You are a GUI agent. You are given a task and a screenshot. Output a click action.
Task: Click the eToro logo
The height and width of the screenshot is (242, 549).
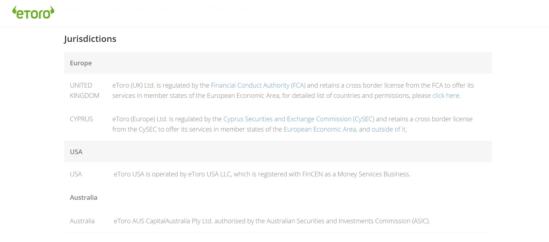(33, 12)
